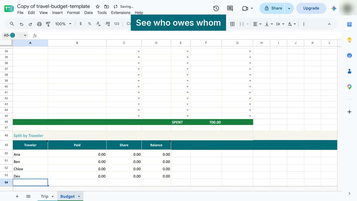Open the Insert menu
The width and height of the screenshot is (357, 201).
[57, 13]
